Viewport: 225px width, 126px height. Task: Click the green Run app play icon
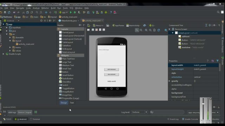(71, 13)
